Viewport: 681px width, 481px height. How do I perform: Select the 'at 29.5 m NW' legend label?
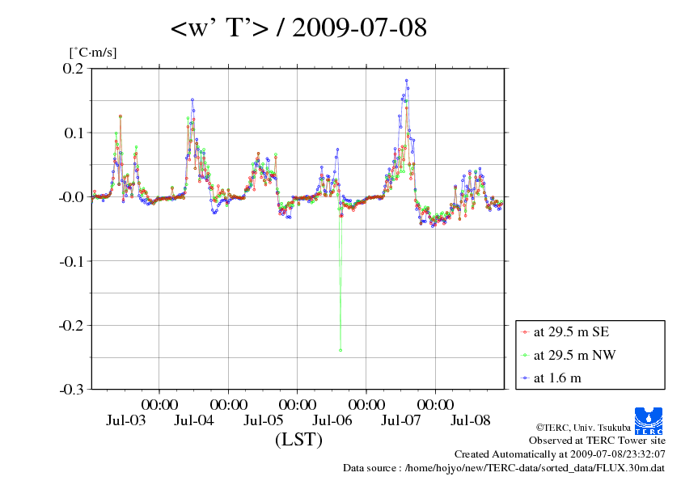coord(574,355)
